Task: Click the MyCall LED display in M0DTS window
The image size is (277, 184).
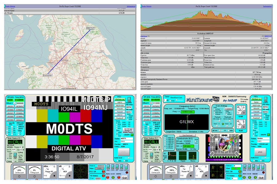Action: pos(15,142)
